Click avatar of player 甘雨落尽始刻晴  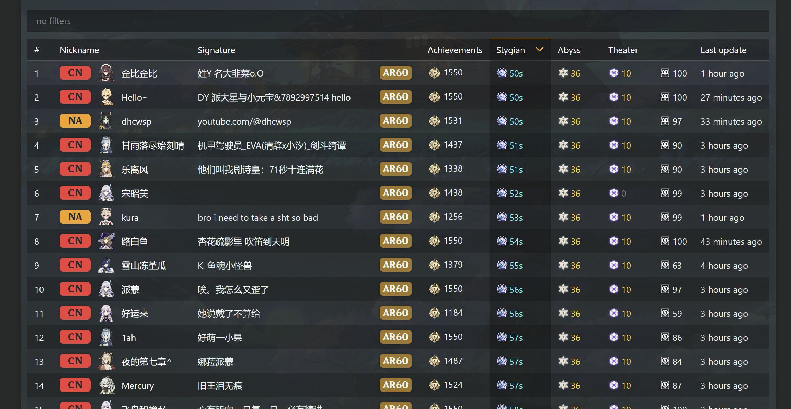[x=106, y=145]
